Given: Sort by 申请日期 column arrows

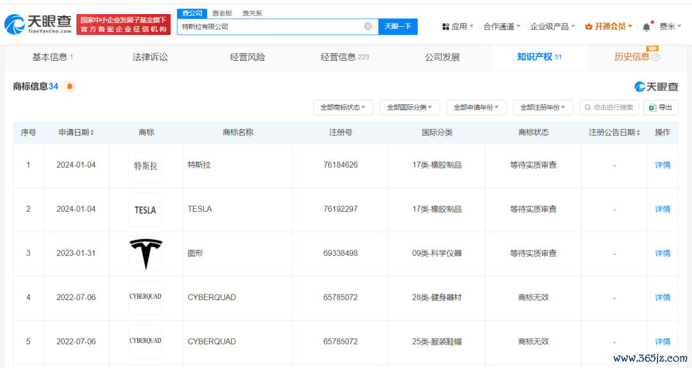Looking at the screenshot, I should 92,132.
